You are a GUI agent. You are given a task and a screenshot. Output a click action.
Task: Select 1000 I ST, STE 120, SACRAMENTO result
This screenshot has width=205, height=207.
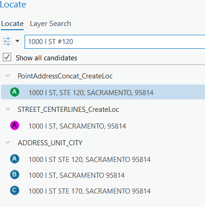click(103, 92)
